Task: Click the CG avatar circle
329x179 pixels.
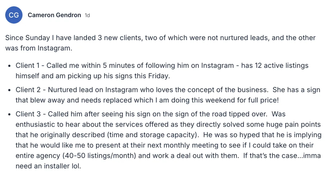Action: pyautogui.click(x=14, y=15)
